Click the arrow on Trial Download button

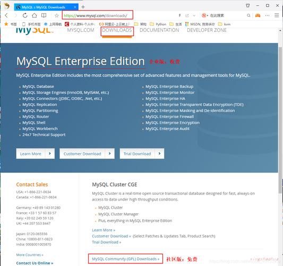[159, 154]
